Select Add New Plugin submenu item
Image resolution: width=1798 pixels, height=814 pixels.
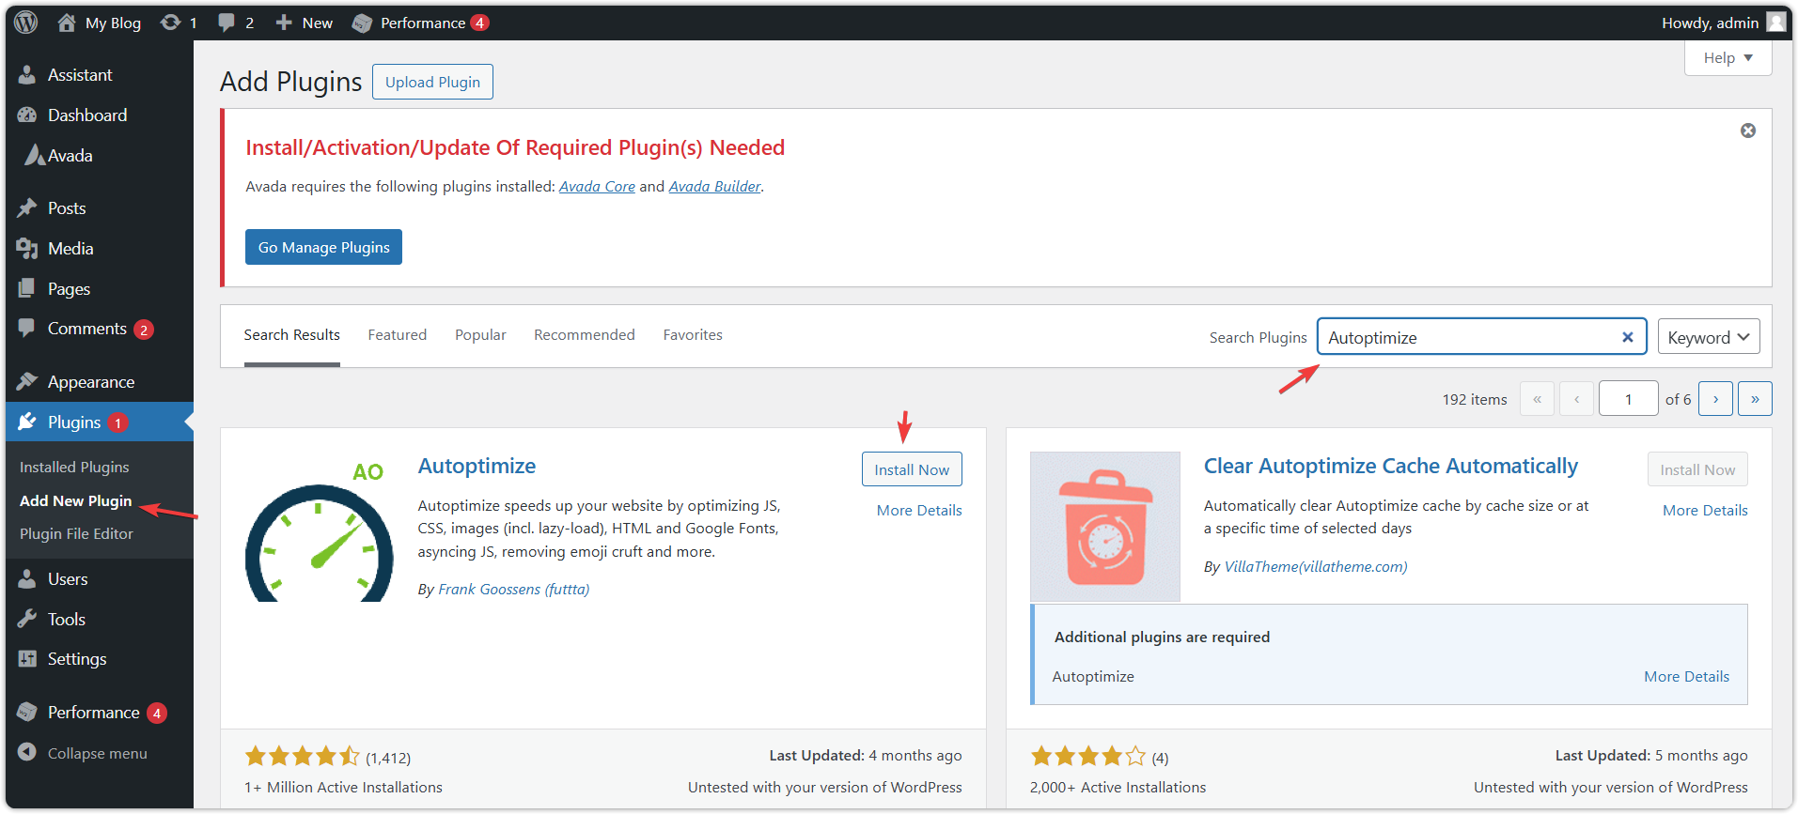(75, 501)
